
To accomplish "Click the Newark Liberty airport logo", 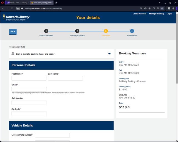I will click(16, 18).
